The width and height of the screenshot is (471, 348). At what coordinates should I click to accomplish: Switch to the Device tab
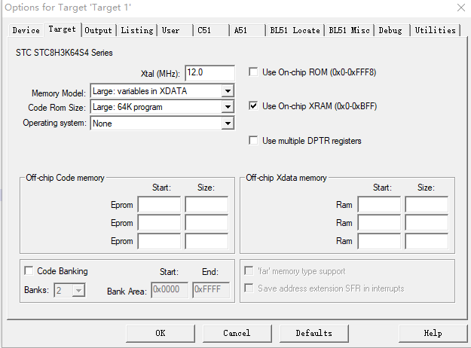[26, 30]
